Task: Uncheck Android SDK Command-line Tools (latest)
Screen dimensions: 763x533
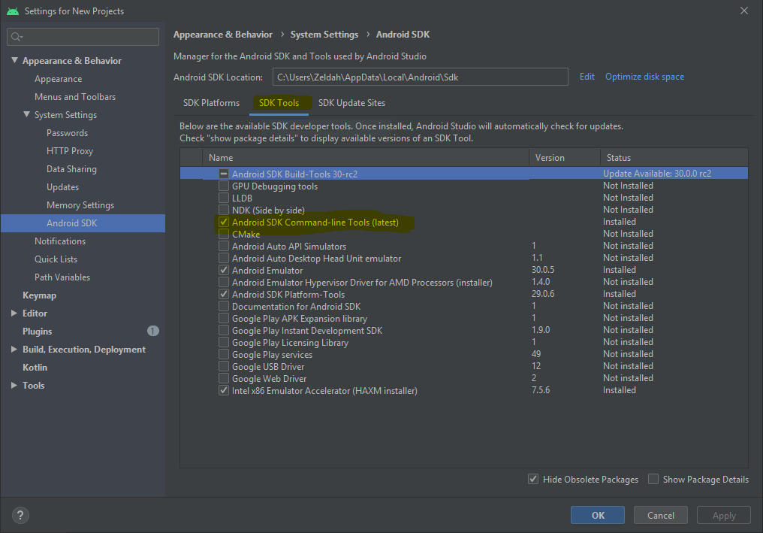Action: (x=223, y=222)
